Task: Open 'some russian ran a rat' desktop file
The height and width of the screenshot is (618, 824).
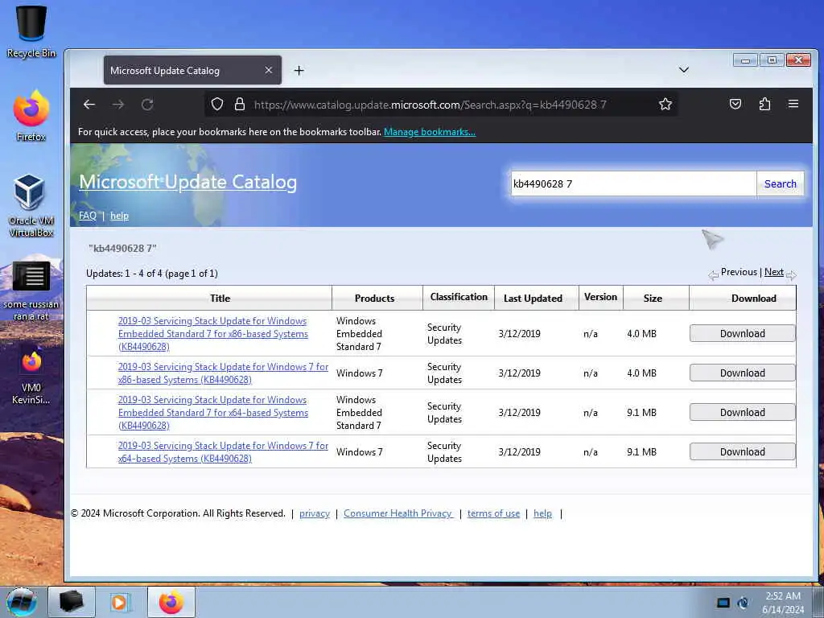Action: point(31,290)
